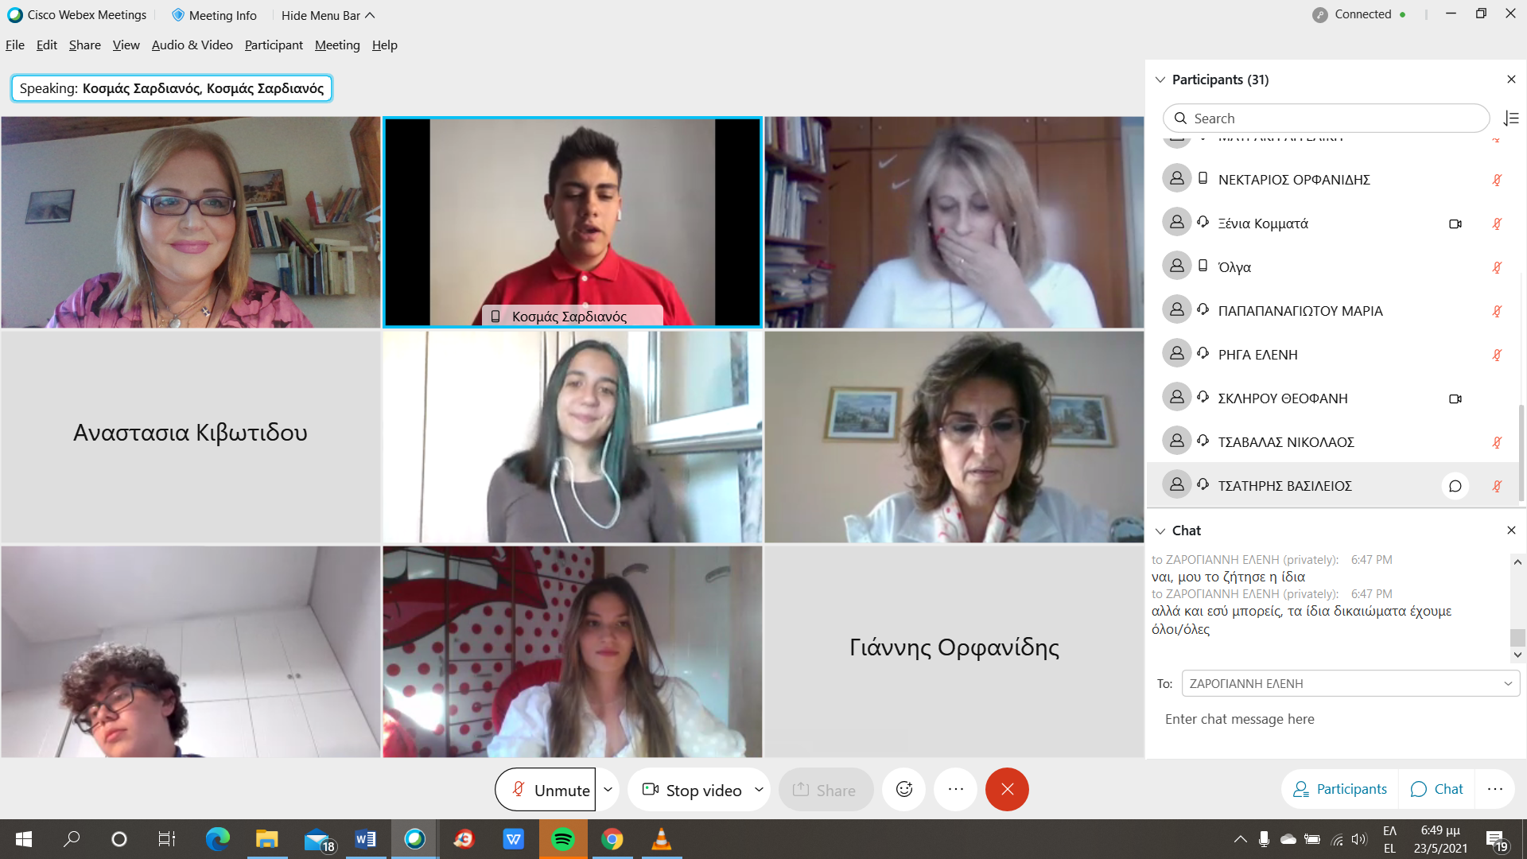Screen dimensions: 1527x859
Task: Click the reactions smiley icon
Action: pyautogui.click(x=904, y=789)
